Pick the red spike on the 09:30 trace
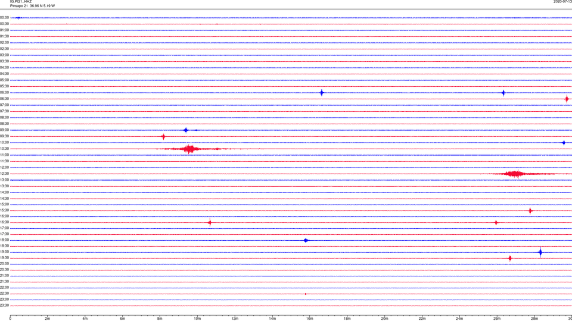 [163, 137]
